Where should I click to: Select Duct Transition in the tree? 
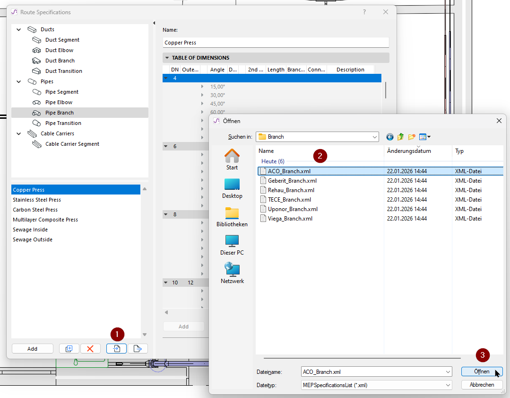[x=63, y=71]
